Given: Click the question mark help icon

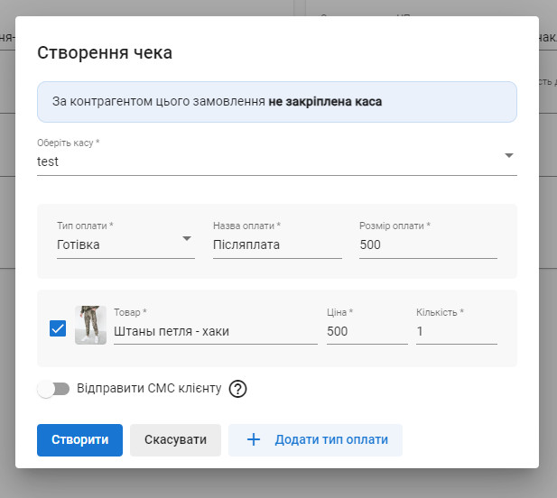Looking at the screenshot, I should tap(237, 389).
